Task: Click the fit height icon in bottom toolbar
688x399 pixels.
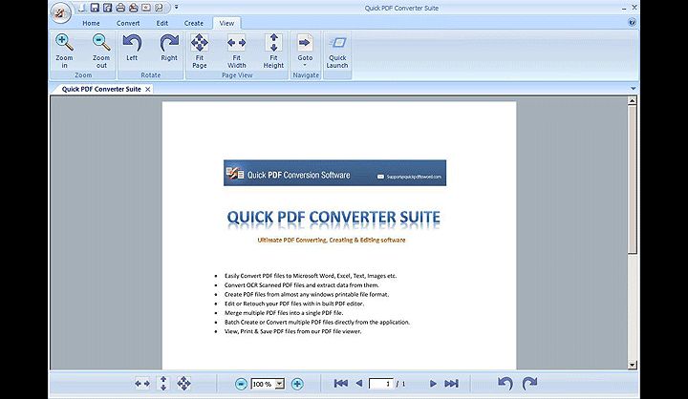Action: tap(163, 384)
